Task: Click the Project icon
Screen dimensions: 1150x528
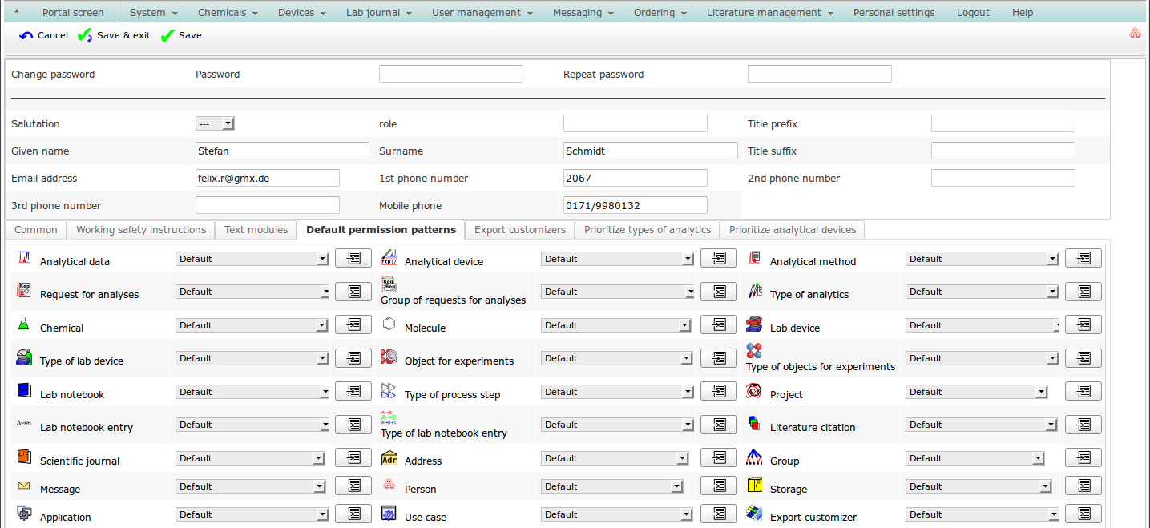Action: point(754,391)
